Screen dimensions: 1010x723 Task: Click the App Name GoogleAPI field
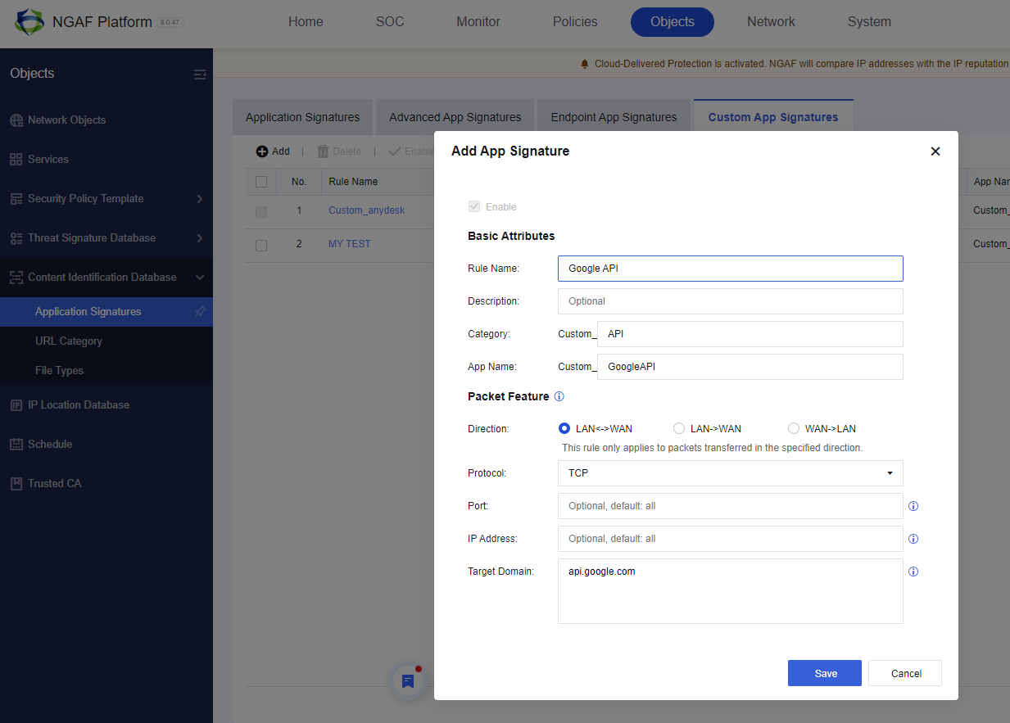tap(750, 367)
